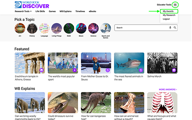Click 'How far can kangaroos hop?' caption

click(x=93, y=117)
